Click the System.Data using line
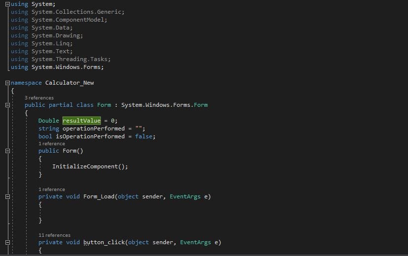 coord(41,28)
